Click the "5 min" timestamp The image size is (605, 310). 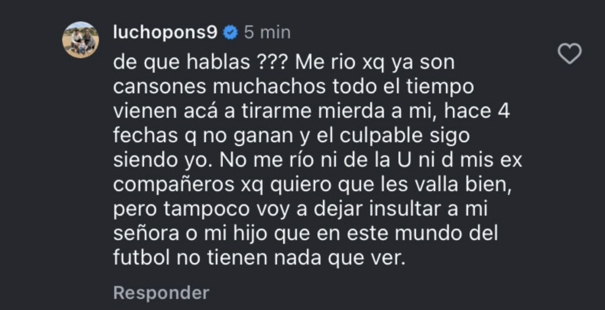click(x=267, y=33)
